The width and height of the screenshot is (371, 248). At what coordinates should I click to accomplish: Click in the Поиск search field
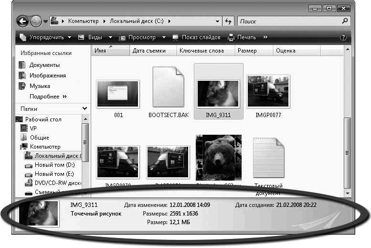(x=286, y=22)
